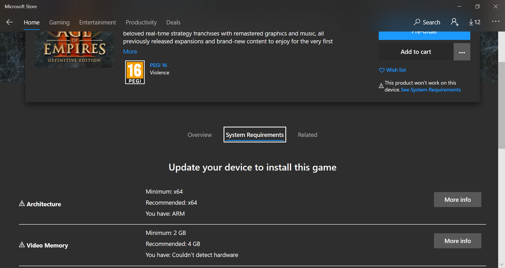Go back using the back arrow
Viewport: 505px width, 268px height.
click(9, 22)
